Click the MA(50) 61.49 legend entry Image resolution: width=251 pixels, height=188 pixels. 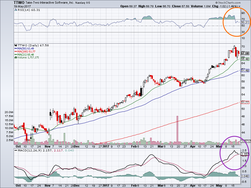(24, 48)
